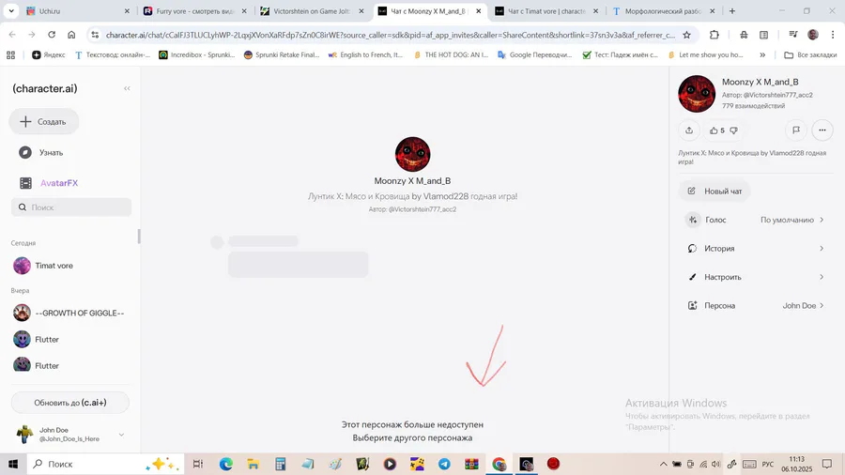Screen dimensions: 845x475
Task: Click the taskbar Поиск search box
Action: 105,464
